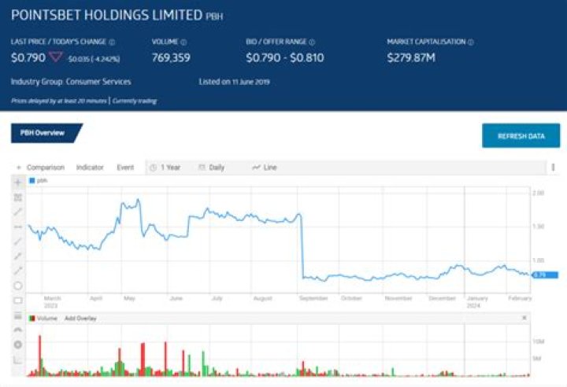The height and width of the screenshot is (387, 567).
Task: Click the $0.790 last price value
Action: tap(28, 57)
